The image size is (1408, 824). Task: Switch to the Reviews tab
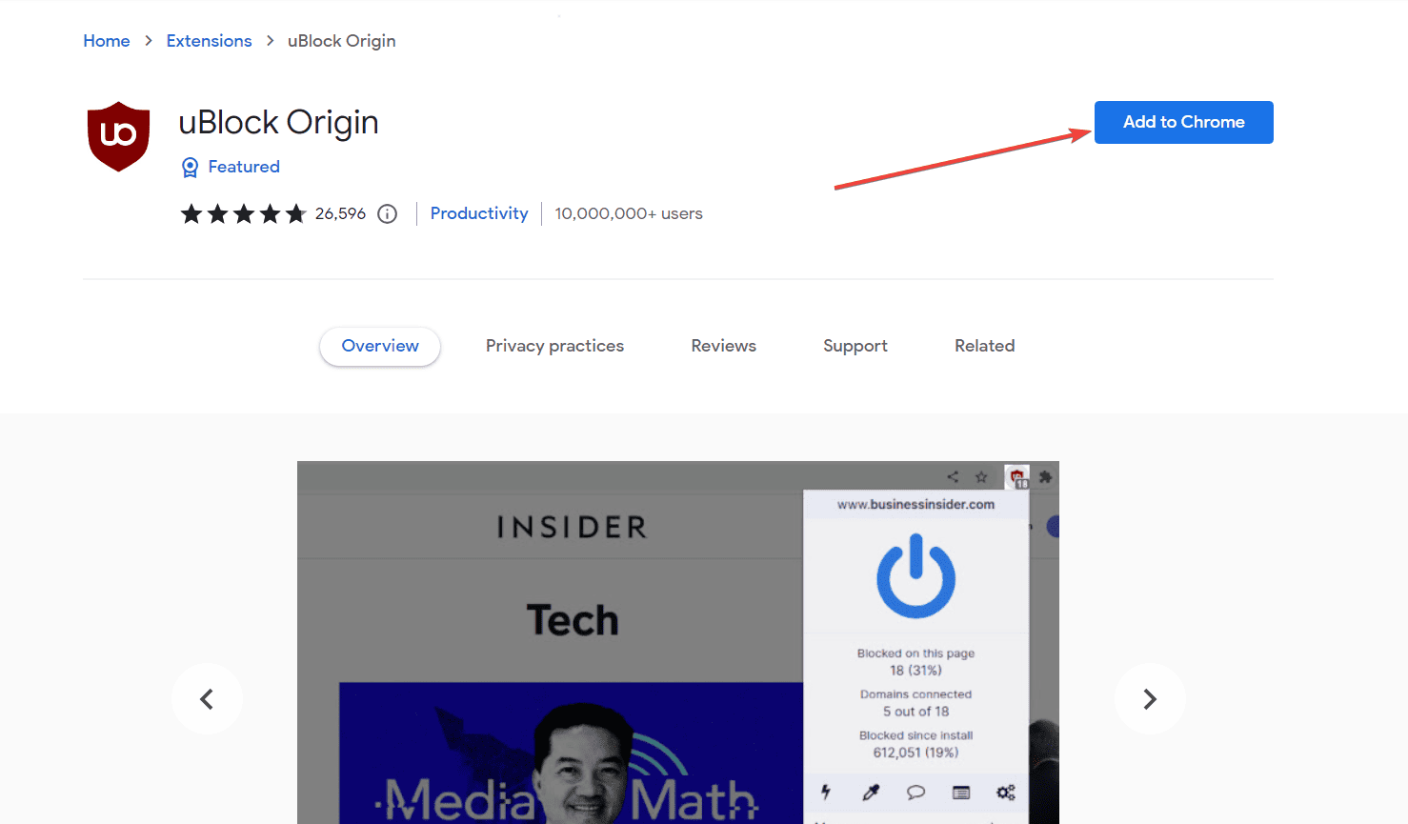tap(723, 346)
